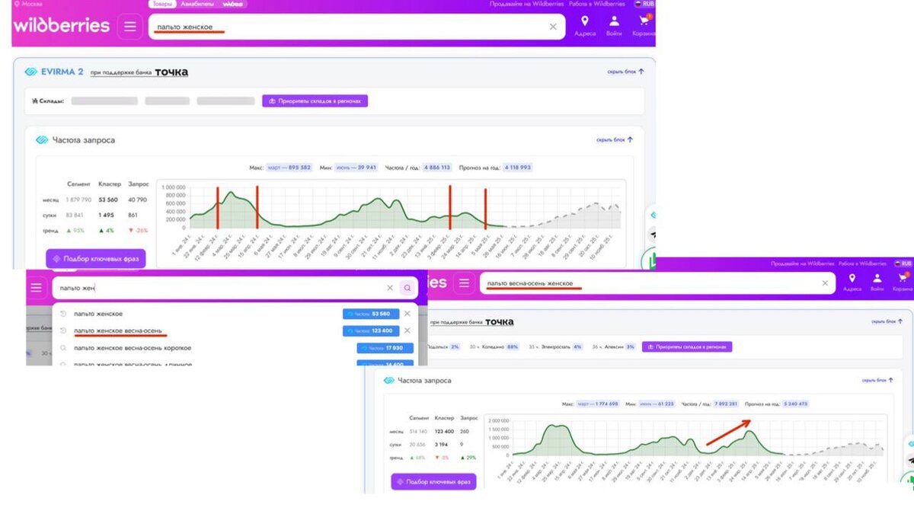Click the EVIRMA 2 logo

coord(53,72)
